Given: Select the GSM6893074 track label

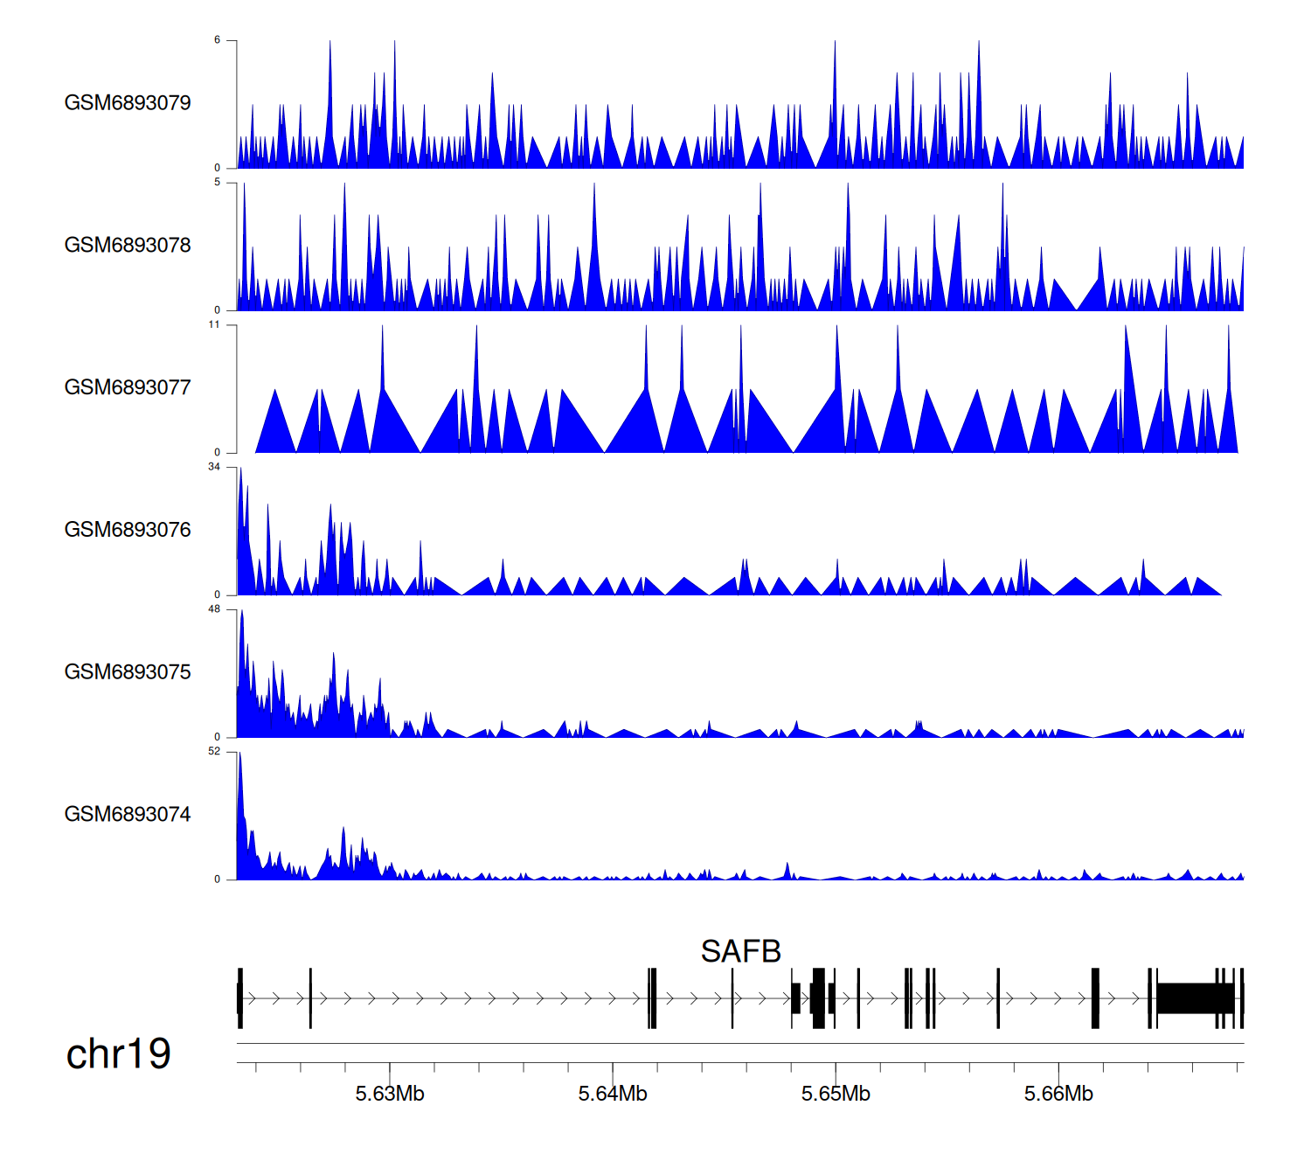Looking at the screenshot, I should 128,815.
